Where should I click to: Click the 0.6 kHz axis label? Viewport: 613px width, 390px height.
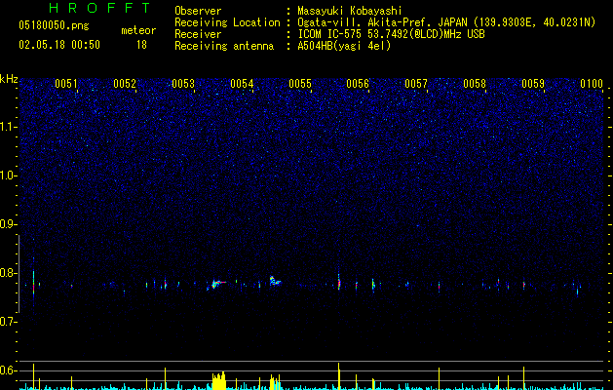pyautogui.click(x=8, y=370)
